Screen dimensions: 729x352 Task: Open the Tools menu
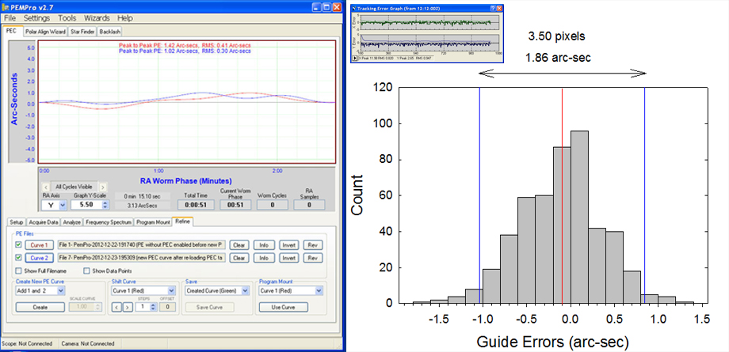(67, 18)
